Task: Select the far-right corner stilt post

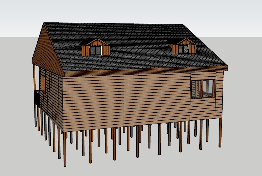Action: pyautogui.click(x=220, y=132)
